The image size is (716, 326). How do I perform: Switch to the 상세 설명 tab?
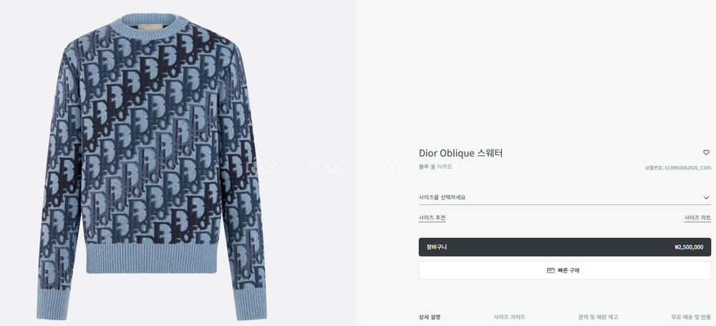click(430, 317)
